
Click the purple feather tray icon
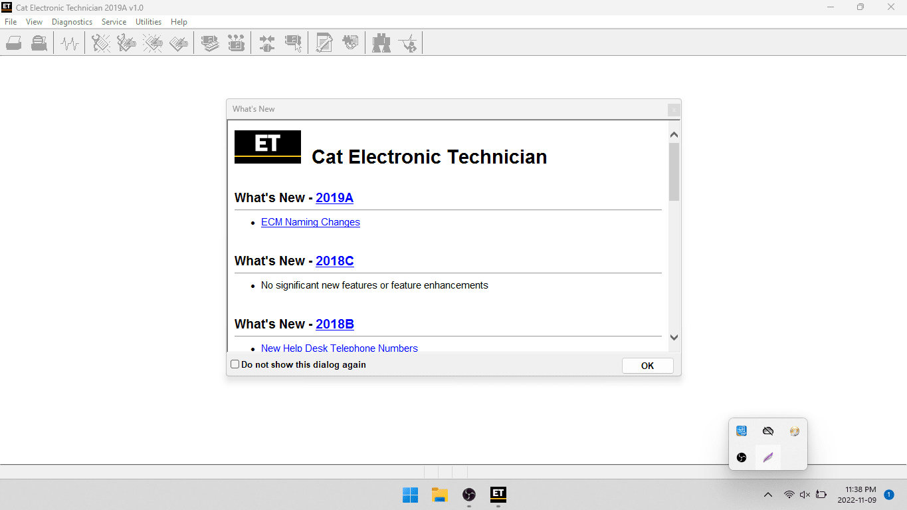768,457
